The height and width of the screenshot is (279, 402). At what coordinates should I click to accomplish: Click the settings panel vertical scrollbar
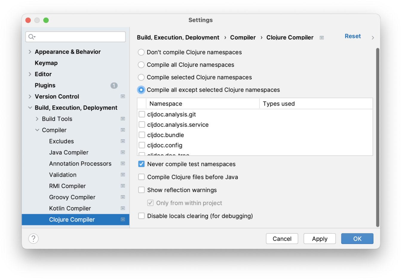point(378,138)
